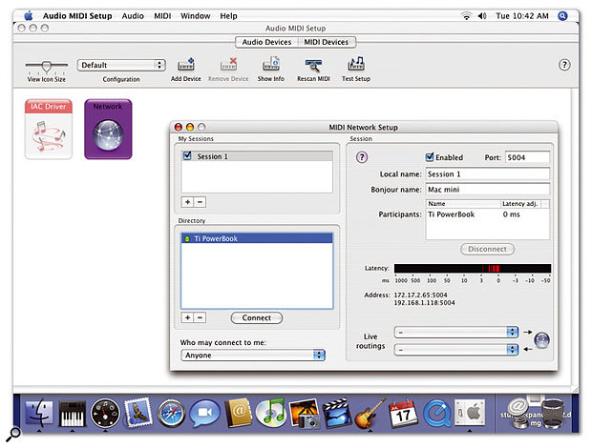Viewport: 592px width, 448px height.
Task: Click the menu bar clock Tue 10:42 AM
Action: (x=521, y=16)
